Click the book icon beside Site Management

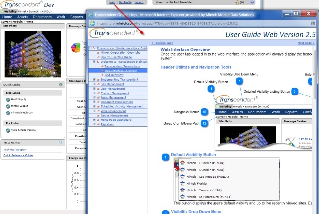point(98,84)
